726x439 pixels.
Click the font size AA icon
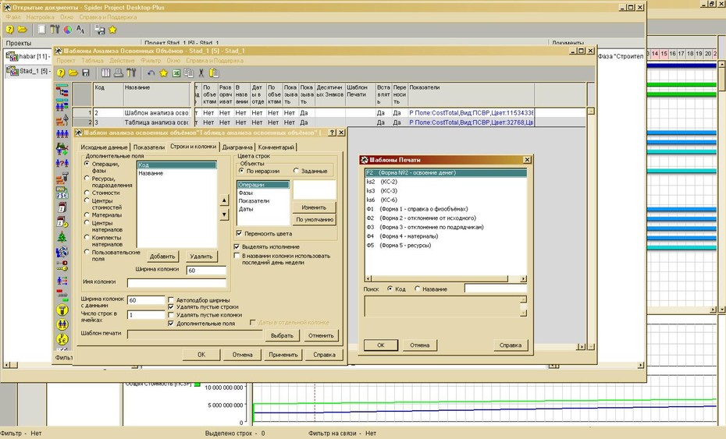coord(80,30)
